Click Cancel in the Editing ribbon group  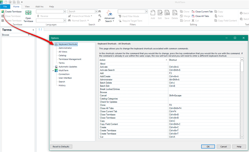click(185, 20)
